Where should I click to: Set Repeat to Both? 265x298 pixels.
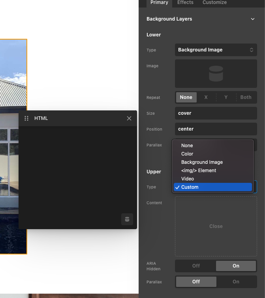pos(246,97)
